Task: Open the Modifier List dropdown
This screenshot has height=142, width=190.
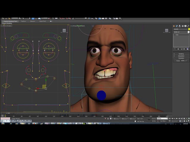Action: (x=181, y=32)
